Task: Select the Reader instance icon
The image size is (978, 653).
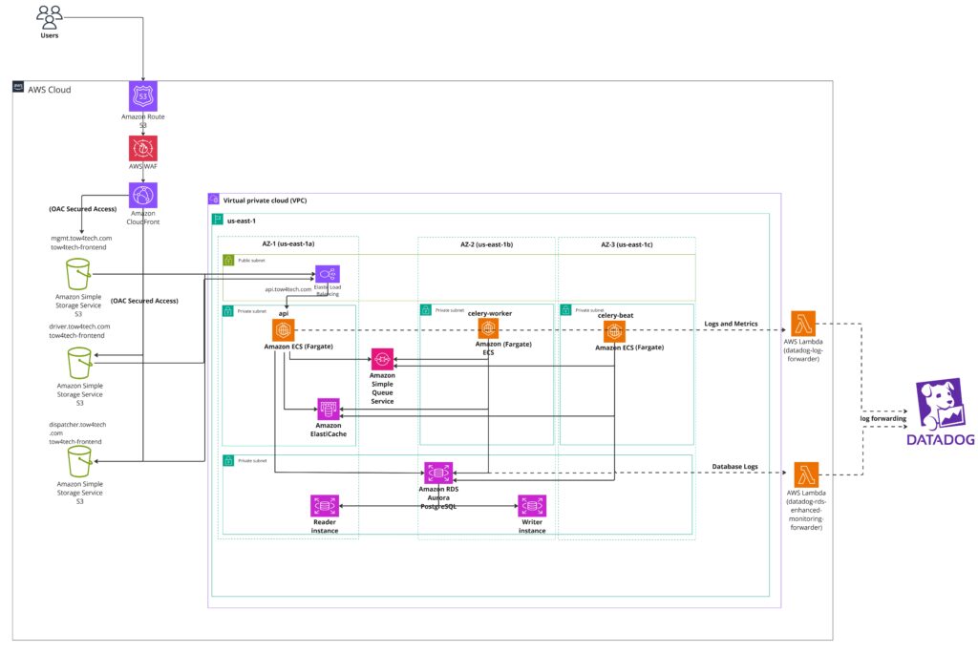Action: click(325, 506)
